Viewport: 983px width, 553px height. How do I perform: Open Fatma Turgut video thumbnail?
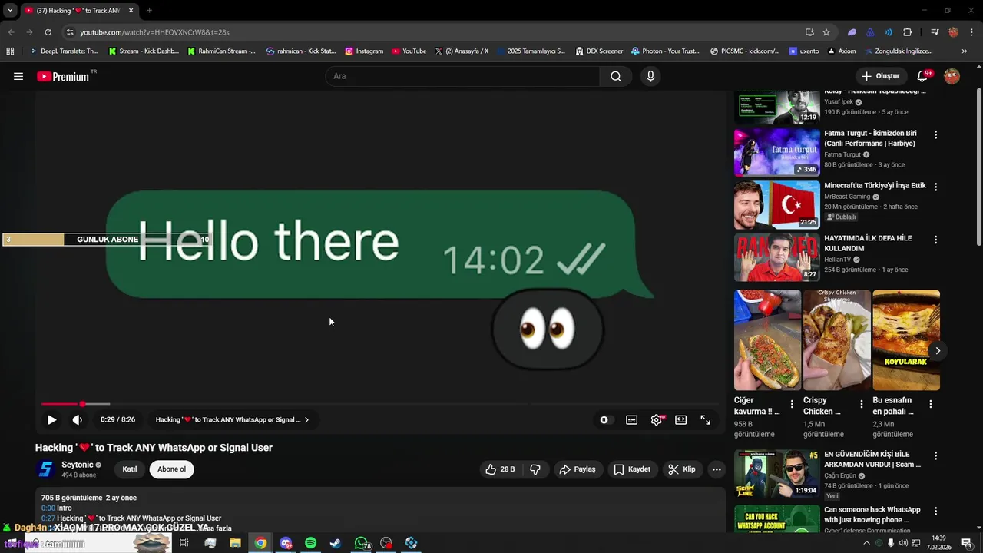(777, 152)
